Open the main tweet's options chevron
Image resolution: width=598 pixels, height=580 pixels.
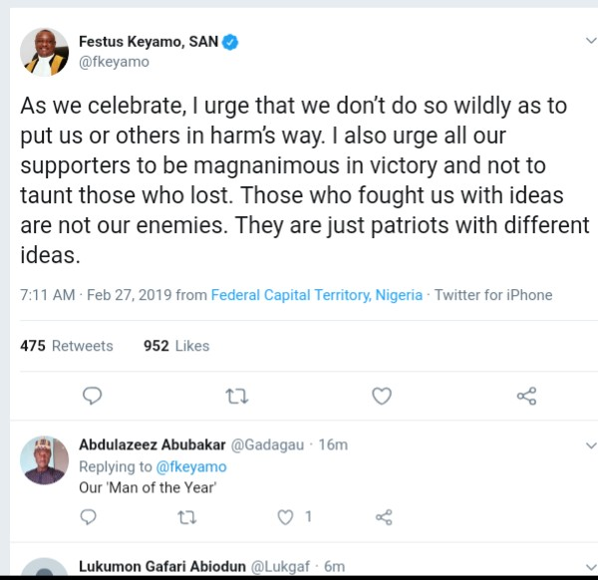(589, 42)
